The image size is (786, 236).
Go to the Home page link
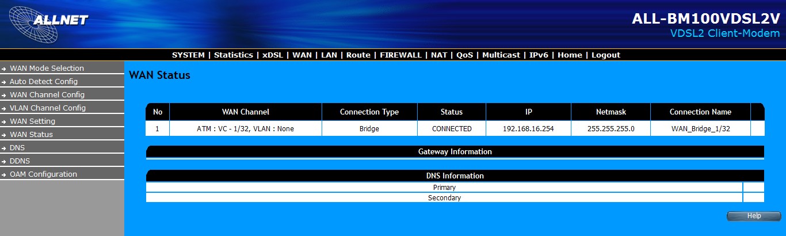(570, 55)
